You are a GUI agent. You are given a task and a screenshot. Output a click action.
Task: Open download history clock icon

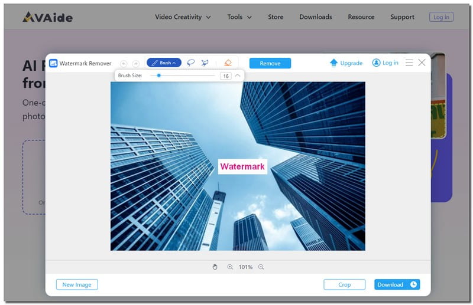[413, 284]
